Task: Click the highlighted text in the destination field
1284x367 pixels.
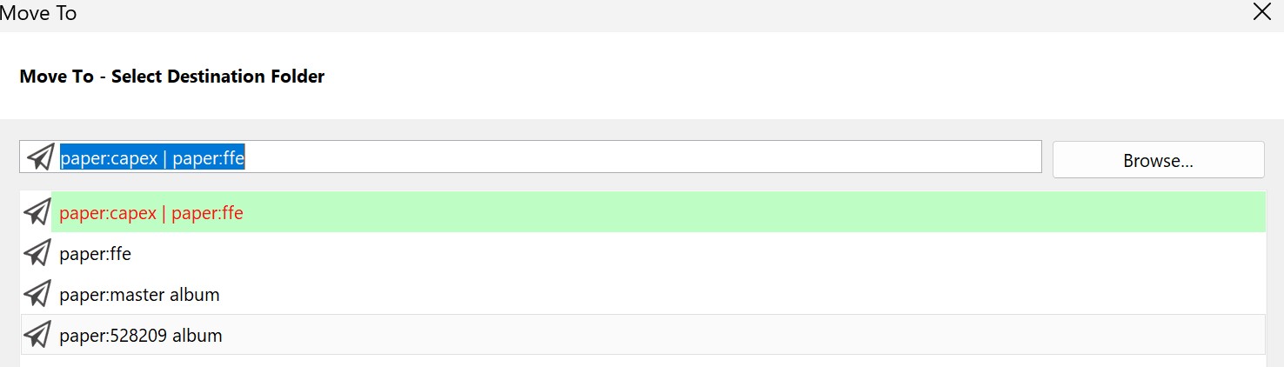Action: pyautogui.click(x=151, y=157)
